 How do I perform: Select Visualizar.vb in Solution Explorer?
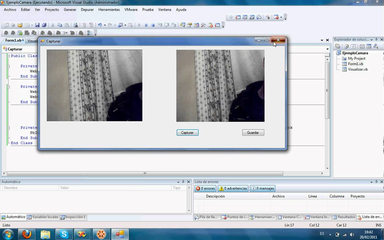358,69
